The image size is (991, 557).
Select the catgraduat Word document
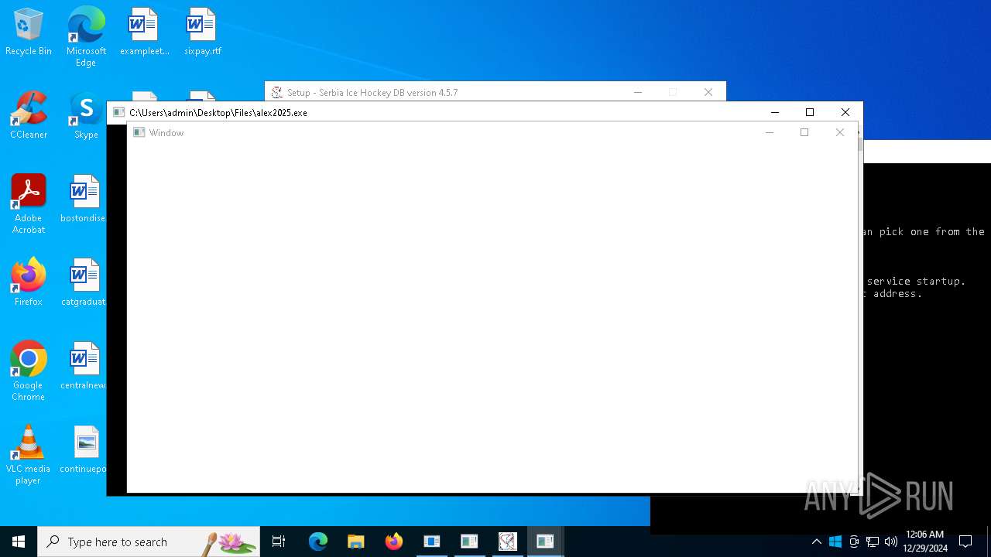click(84, 282)
